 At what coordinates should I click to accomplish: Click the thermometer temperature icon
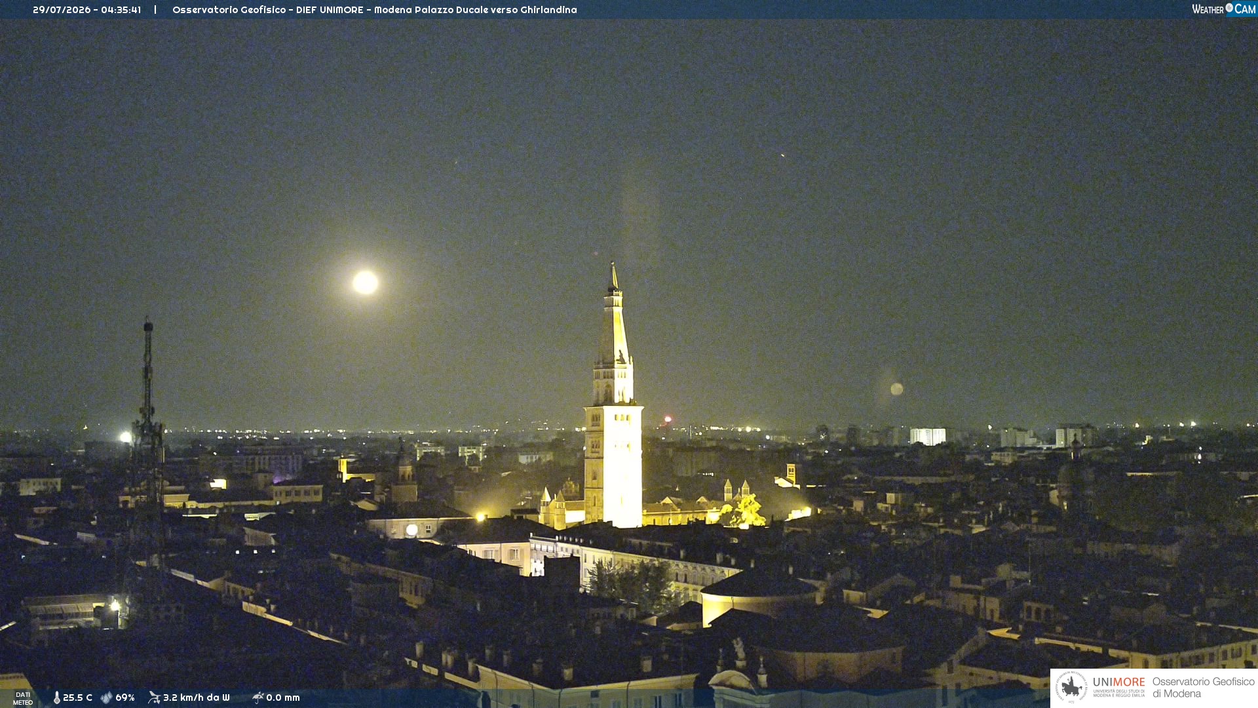point(57,698)
